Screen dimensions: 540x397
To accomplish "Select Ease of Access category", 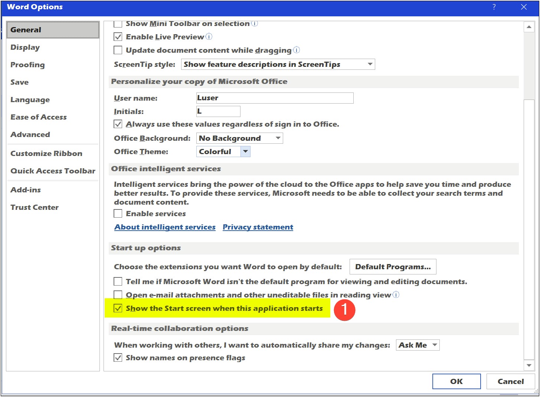I will [53, 117].
